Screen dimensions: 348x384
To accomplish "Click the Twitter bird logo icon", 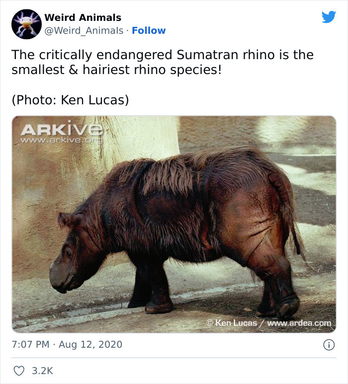I will 329,17.
